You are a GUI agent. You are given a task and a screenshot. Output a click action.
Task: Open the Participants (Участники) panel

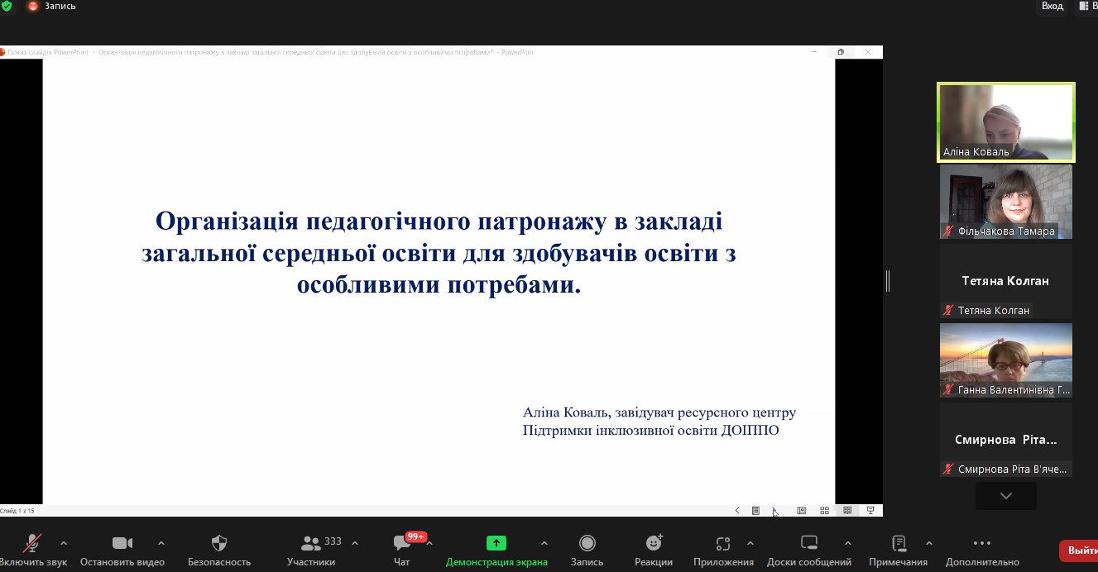click(x=311, y=543)
